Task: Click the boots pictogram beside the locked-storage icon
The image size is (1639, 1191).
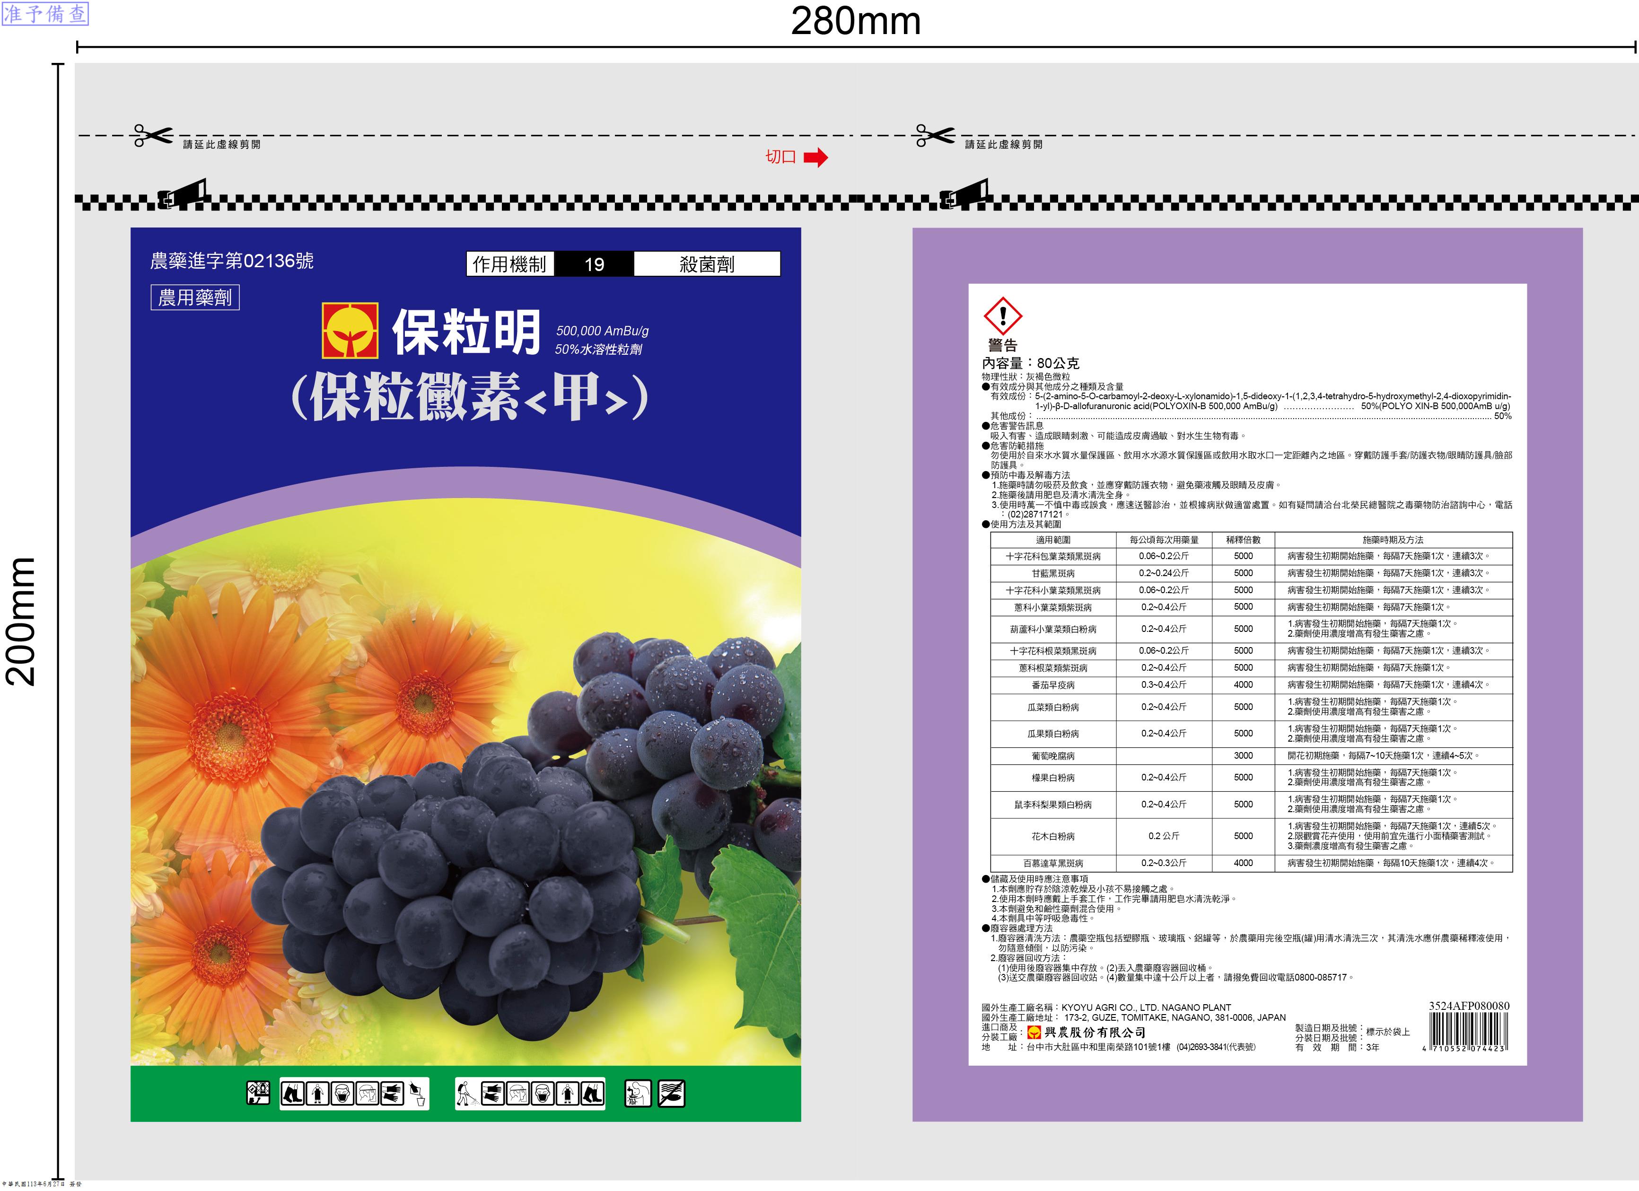Action: [293, 1094]
